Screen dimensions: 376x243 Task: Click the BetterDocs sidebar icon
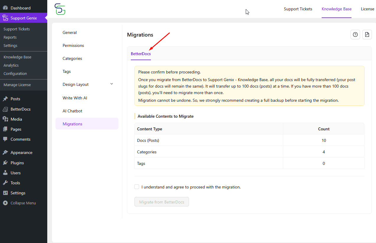pos(5,109)
